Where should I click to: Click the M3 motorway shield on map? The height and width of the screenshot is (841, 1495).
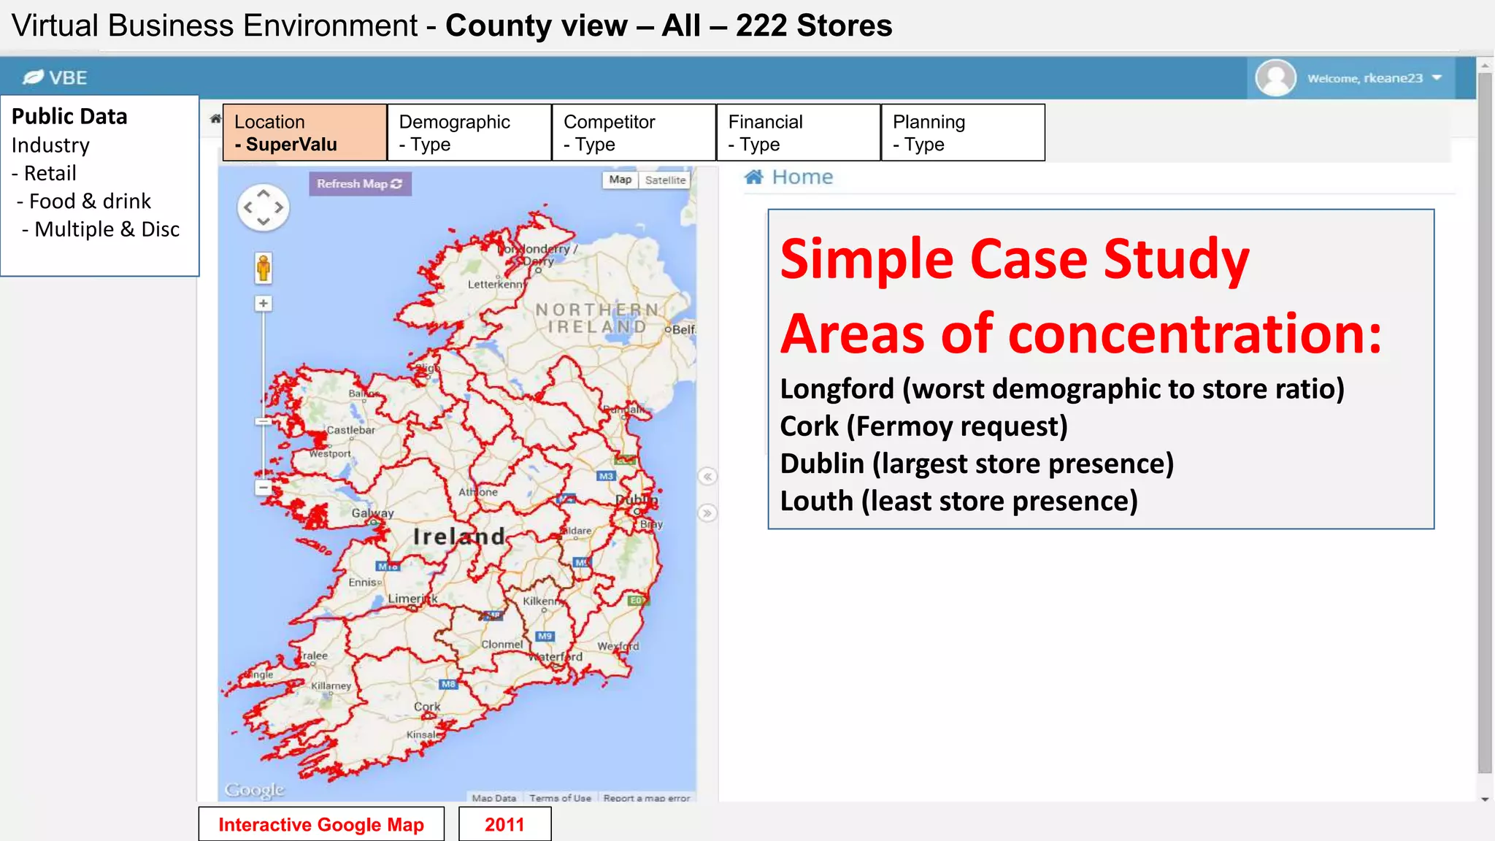(606, 476)
